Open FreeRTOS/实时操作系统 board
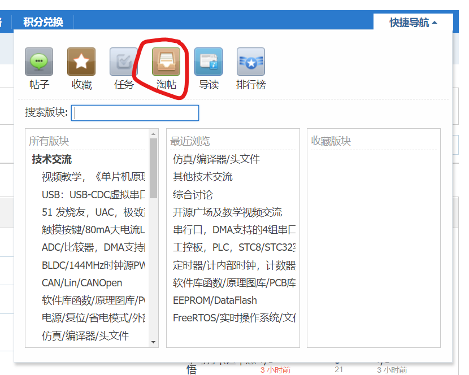This screenshot has height=375, width=469. coord(234,318)
